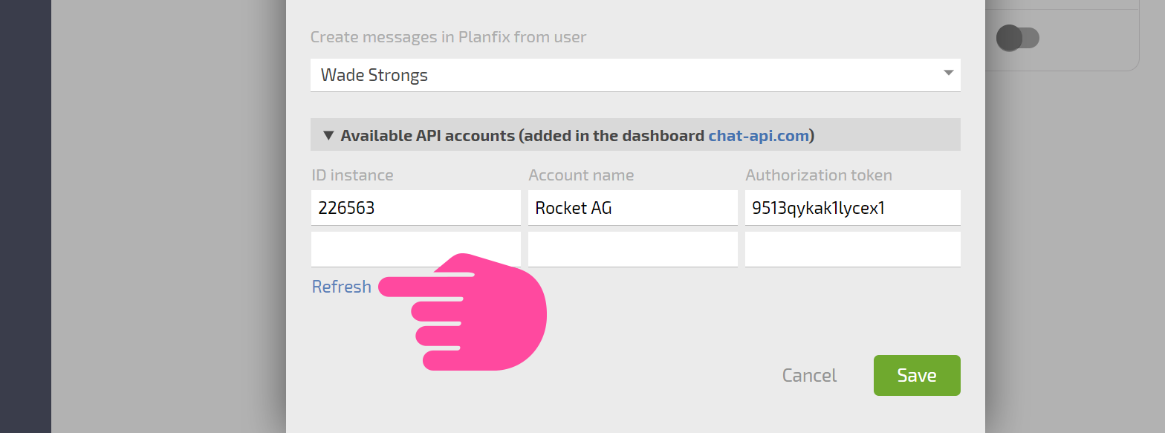Viewport: 1165px width, 433px height.
Task: Open the chat-api.com link
Action: click(x=758, y=135)
